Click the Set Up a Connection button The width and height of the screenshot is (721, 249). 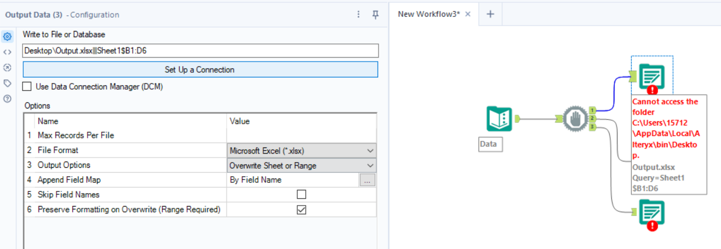[x=200, y=69]
